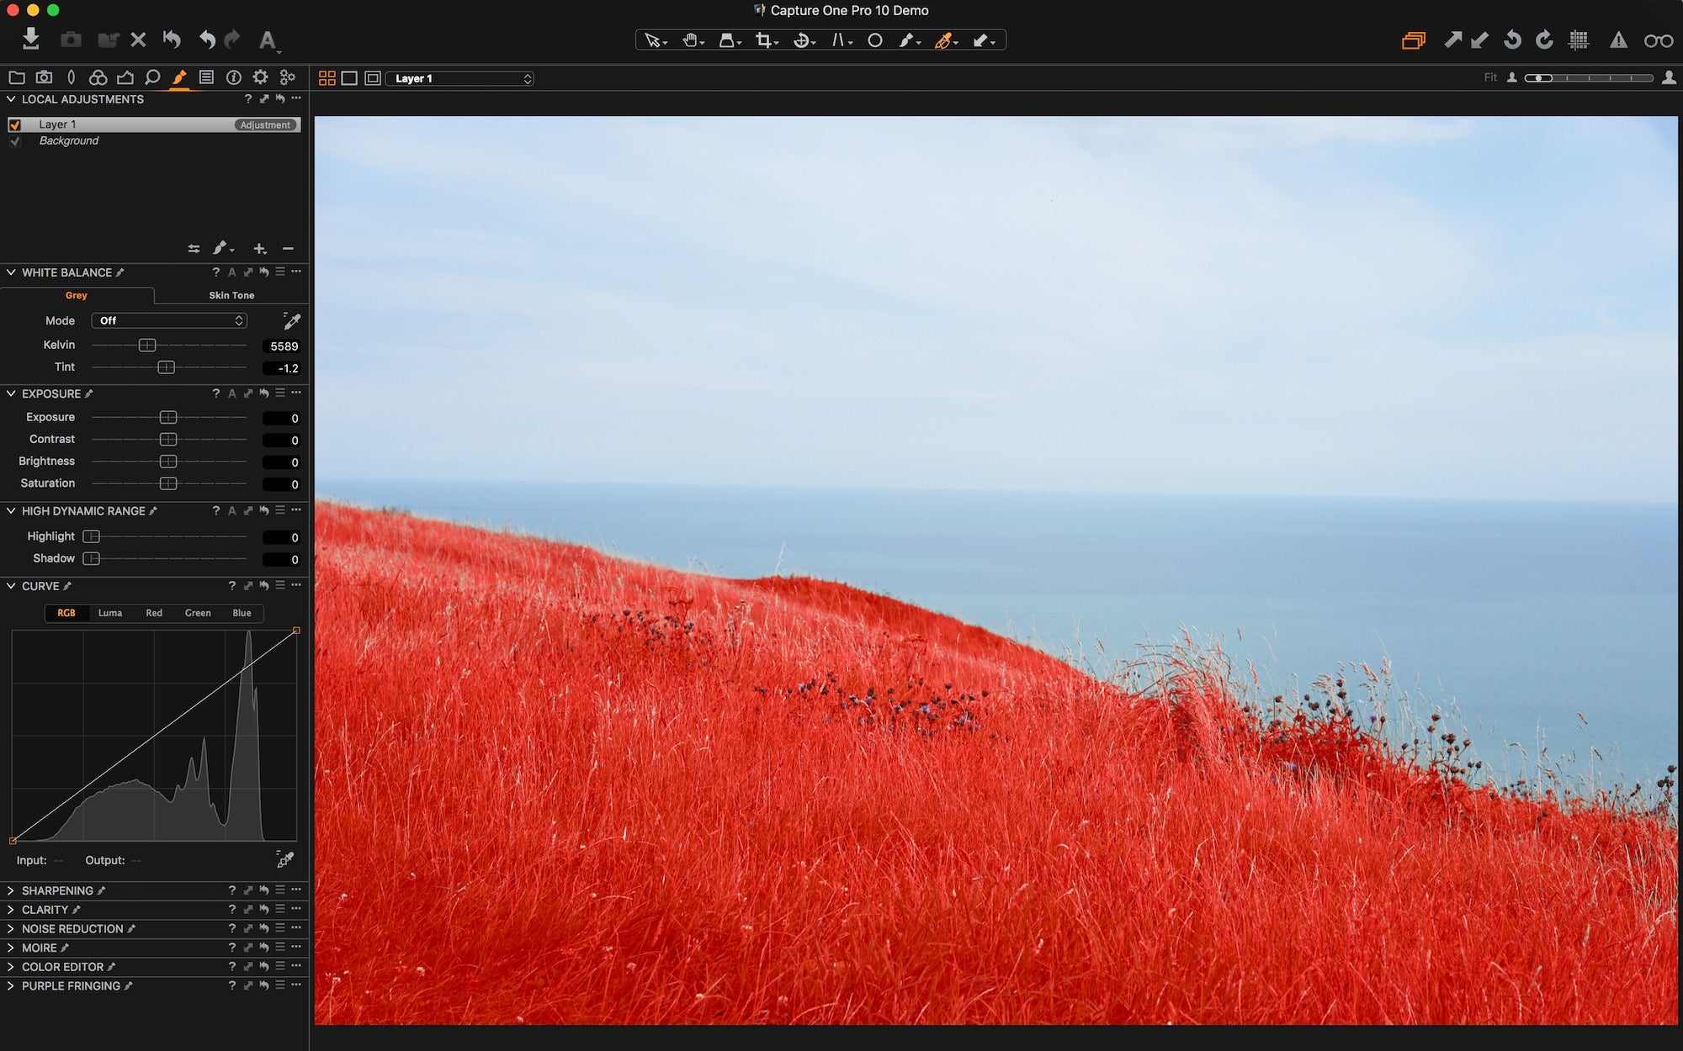This screenshot has height=1051, width=1683.
Task: Add a new layer with plus icon
Action: (260, 249)
